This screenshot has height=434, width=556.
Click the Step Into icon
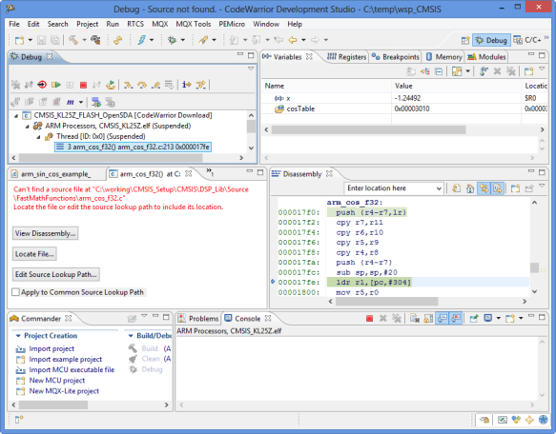[x=129, y=85]
